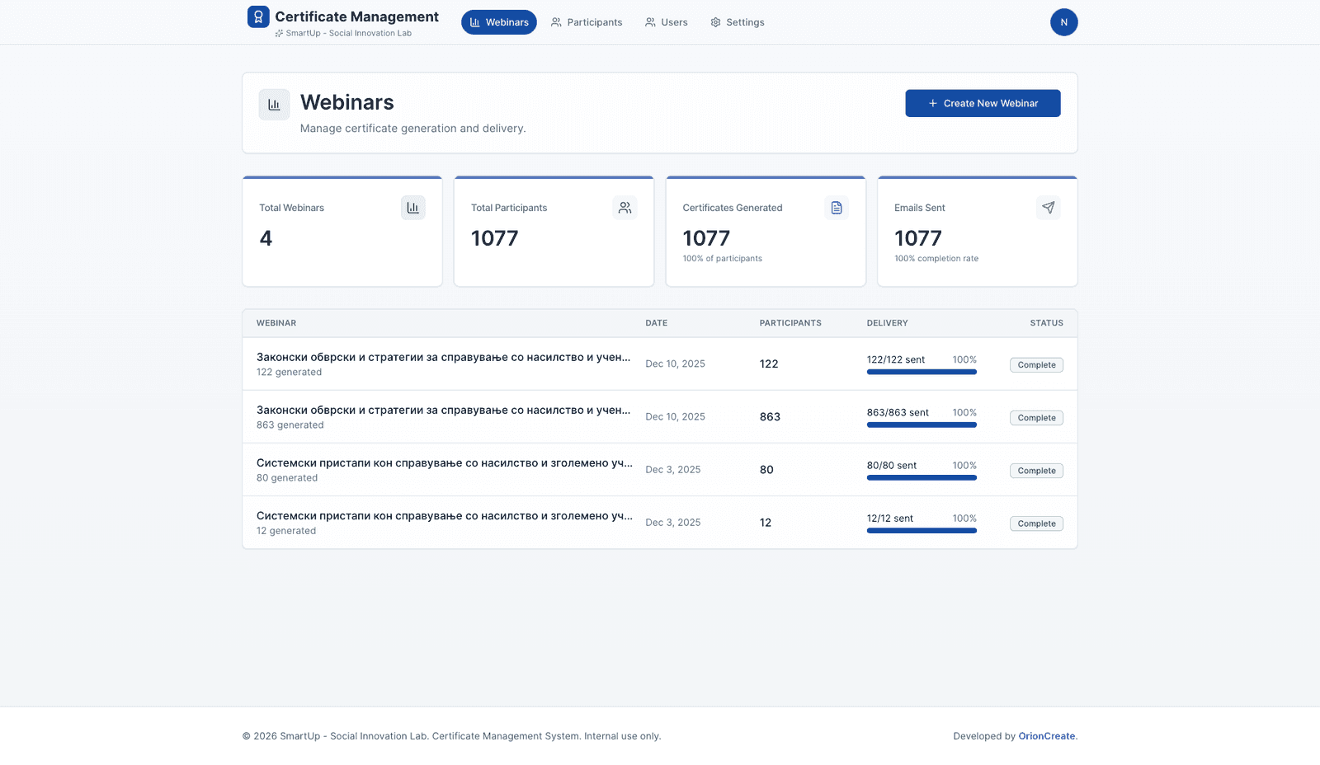Image resolution: width=1320 pixels, height=765 pixels.
Task: Open the user avatar N menu
Action: tap(1063, 22)
